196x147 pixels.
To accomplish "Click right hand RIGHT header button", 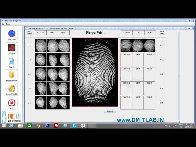I will [150, 33].
